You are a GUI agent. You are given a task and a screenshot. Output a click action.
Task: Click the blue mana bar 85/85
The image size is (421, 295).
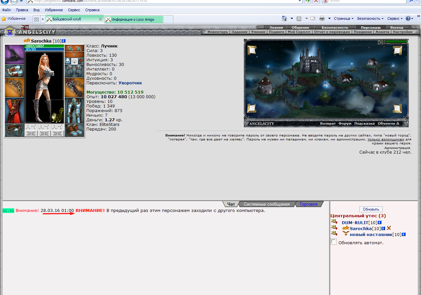[44, 49]
